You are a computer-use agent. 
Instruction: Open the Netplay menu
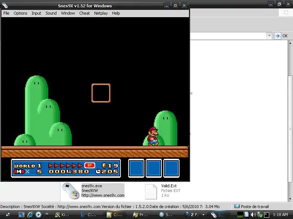[101, 13]
